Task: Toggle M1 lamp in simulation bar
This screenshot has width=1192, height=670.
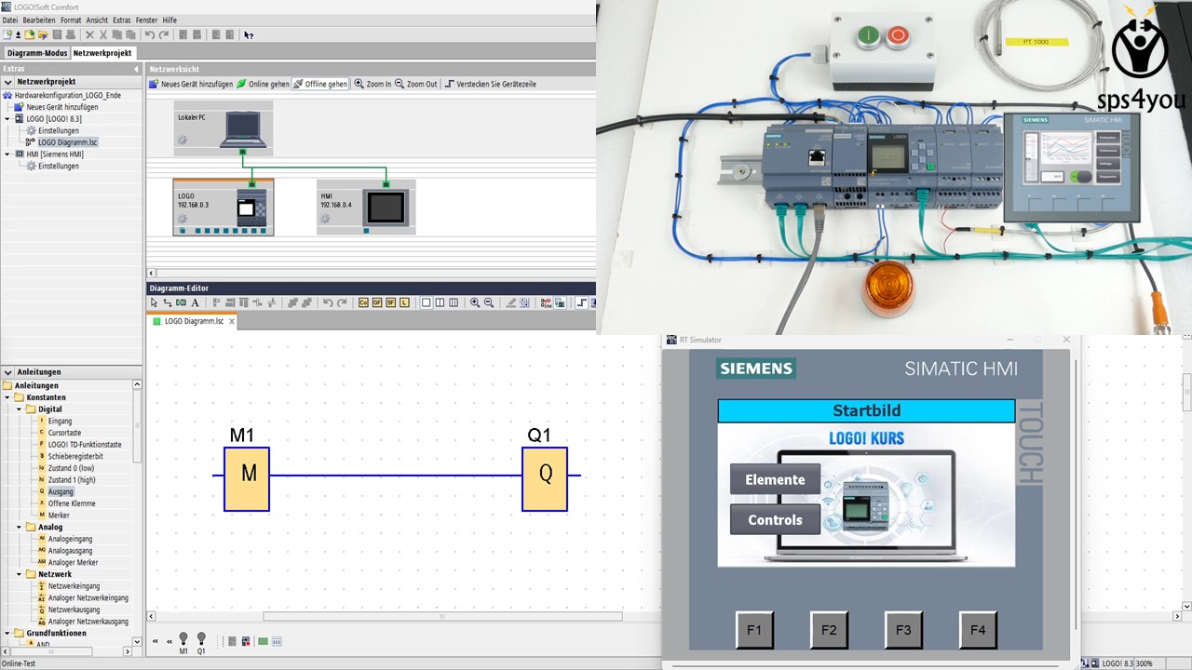Action: (x=183, y=640)
